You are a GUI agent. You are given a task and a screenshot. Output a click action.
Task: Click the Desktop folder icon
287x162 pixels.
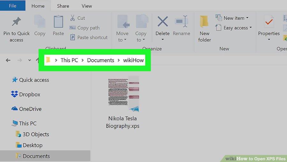tap(18, 145)
